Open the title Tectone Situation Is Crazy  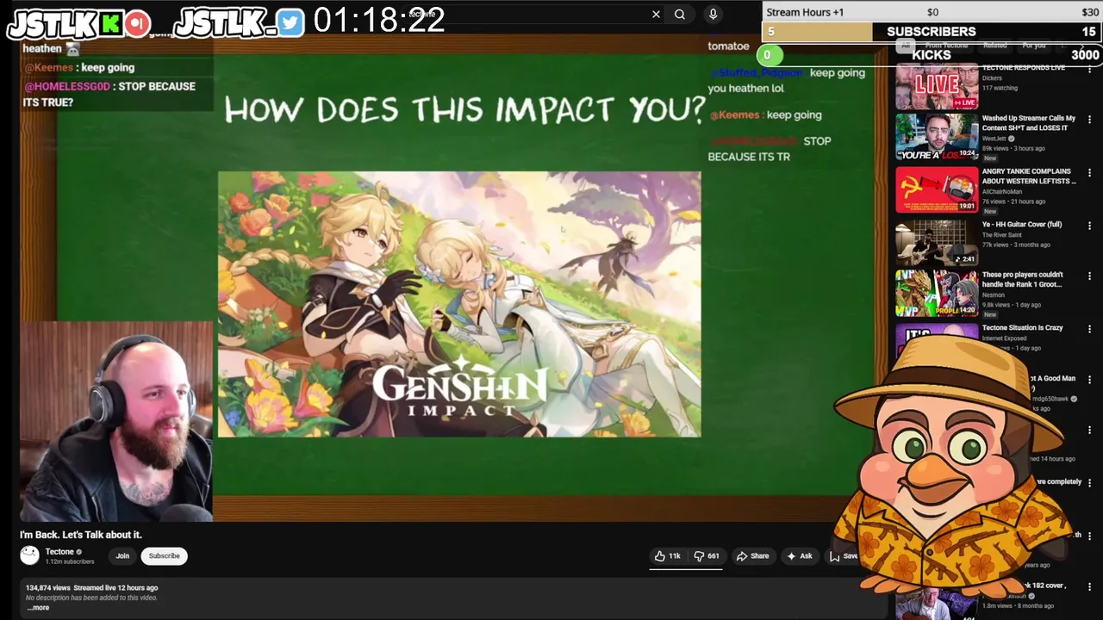1023,328
